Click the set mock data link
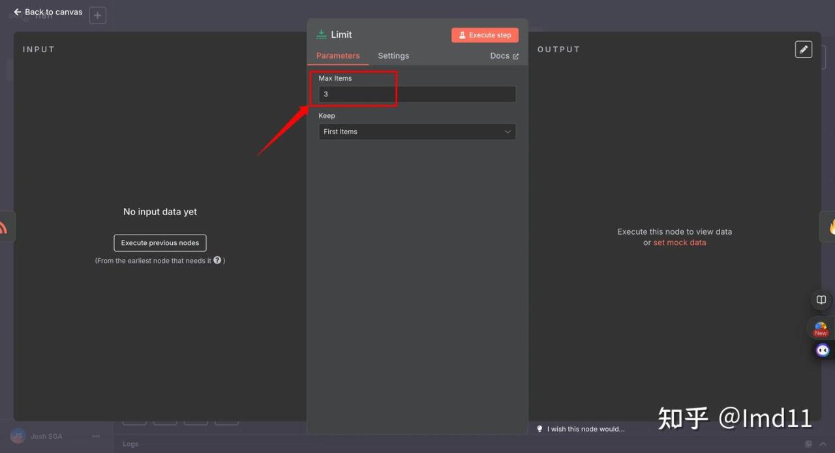 click(x=679, y=242)
